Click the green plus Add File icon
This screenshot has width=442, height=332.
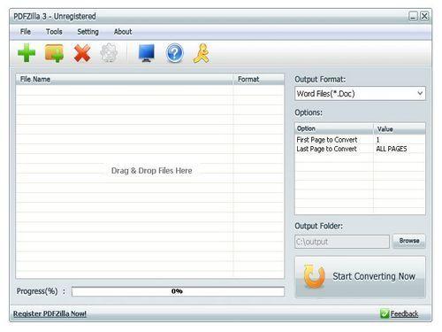[x=27, y=53]
